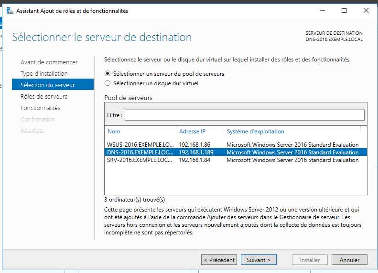The image size is (378, 273).
Task: Click the 'Suivant >' button
Action: pos(259,260)
